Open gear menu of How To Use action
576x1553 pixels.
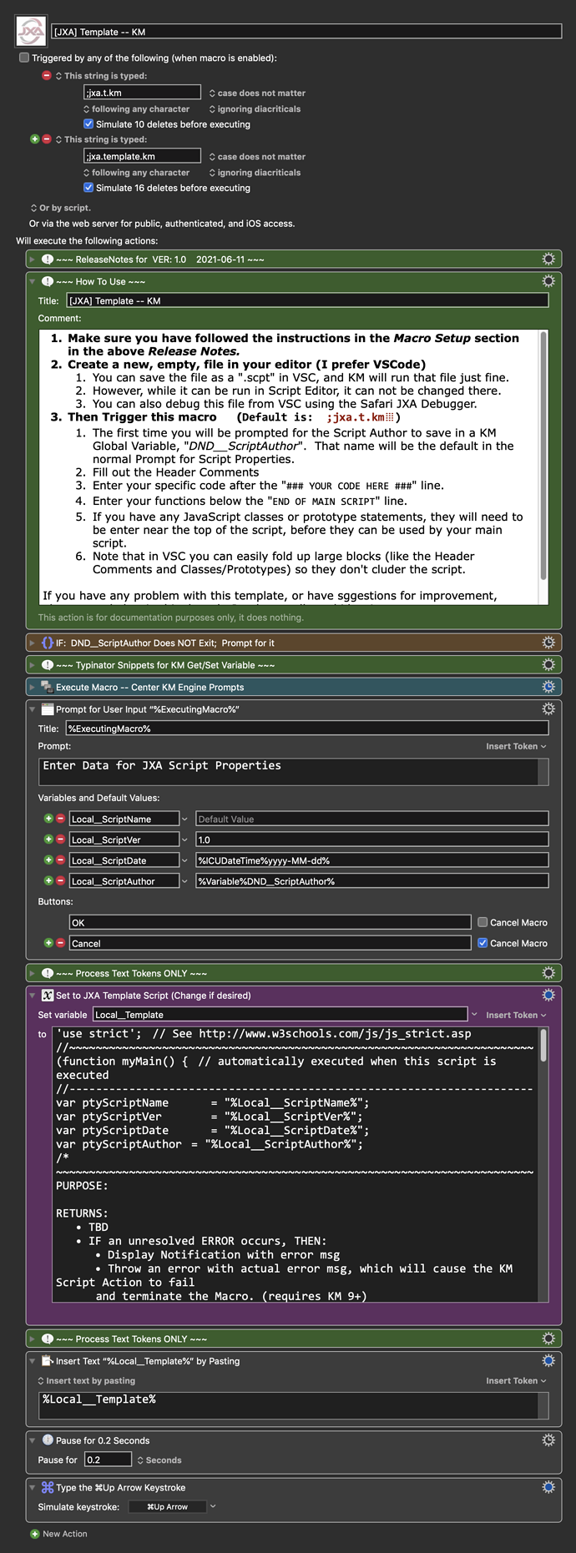coord(548,281)
